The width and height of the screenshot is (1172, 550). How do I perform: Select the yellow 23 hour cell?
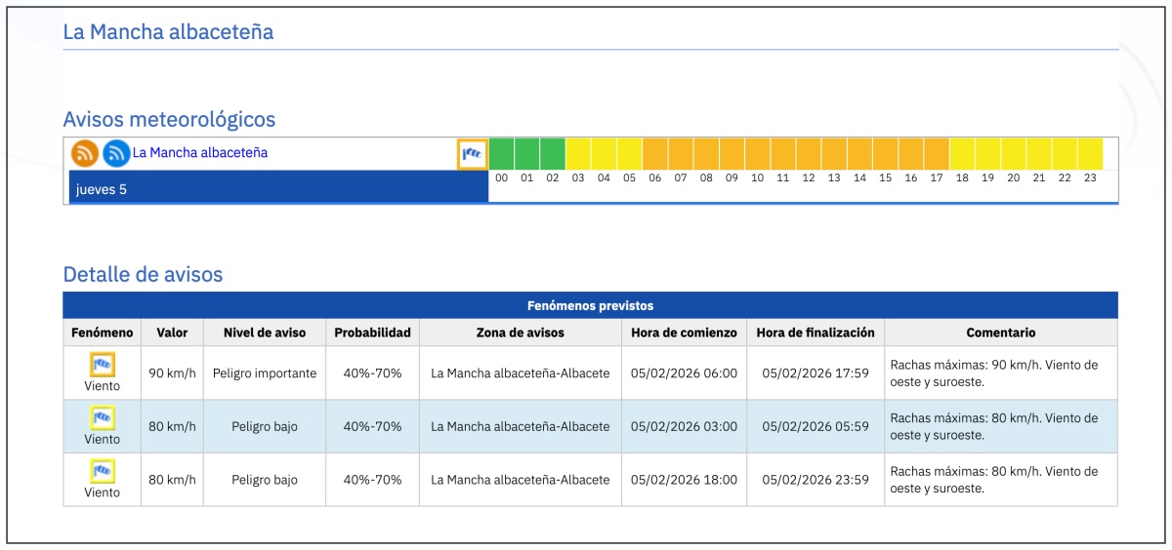[x=1090, y=153]
